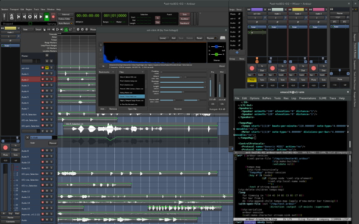
Task: Click zoom out button in editor toolbar
Action: click(x=78, y=29)
